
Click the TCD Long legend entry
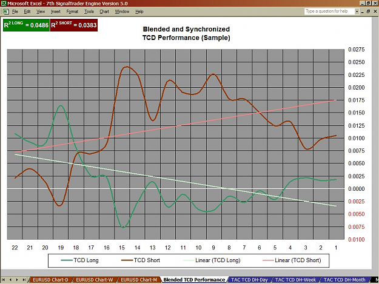point(80,260)
